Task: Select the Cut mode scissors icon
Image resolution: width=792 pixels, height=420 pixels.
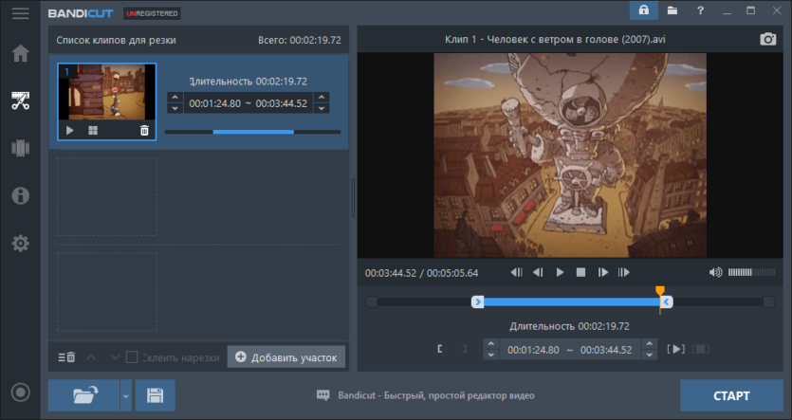Action: tap(20, 100)
